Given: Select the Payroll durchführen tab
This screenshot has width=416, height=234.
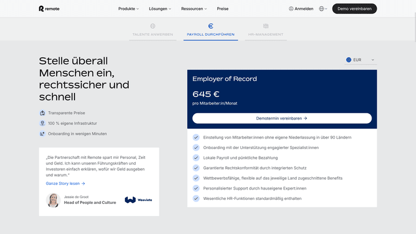Looking at the screenshot, I should pos(211,31).
